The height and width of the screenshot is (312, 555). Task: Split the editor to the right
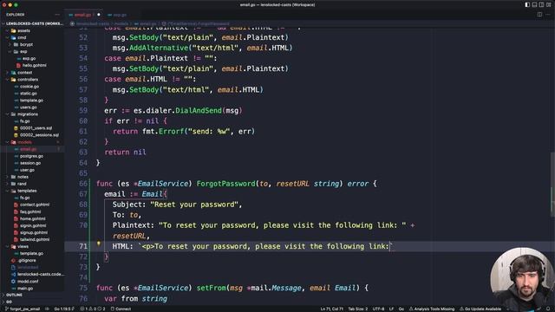click(539, 15)
